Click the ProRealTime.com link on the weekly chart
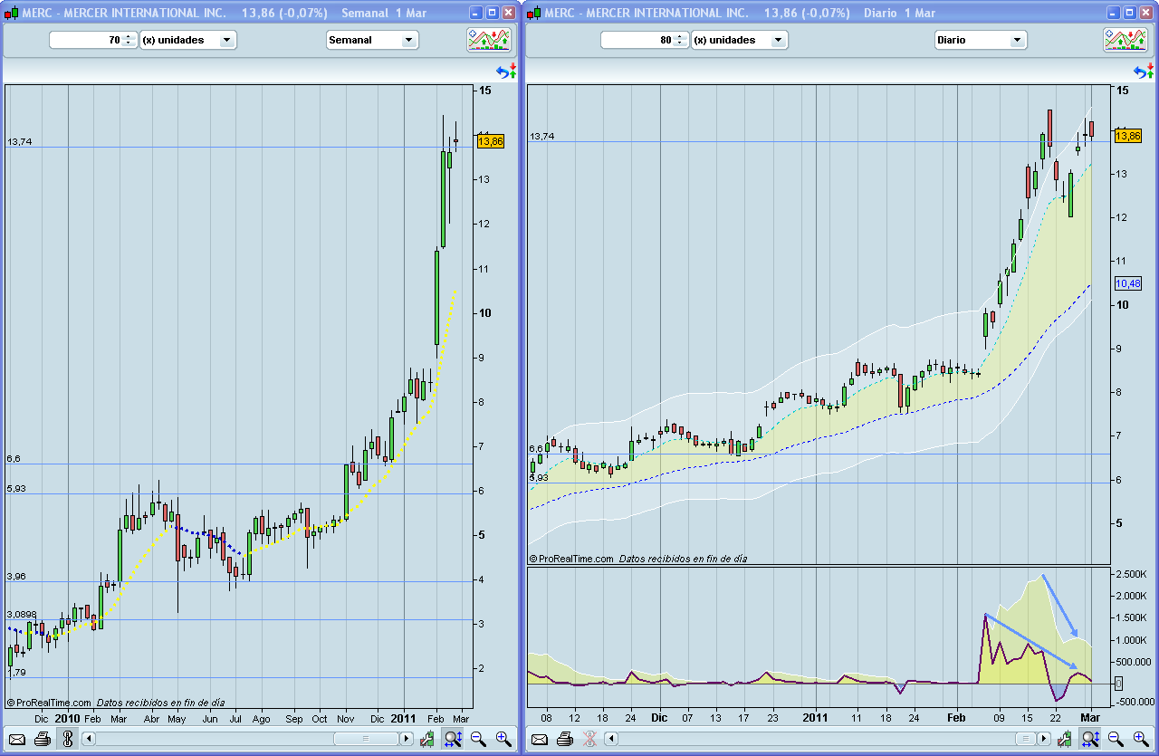The height and width of the screenshot is (756, 1159). (53, 703)
